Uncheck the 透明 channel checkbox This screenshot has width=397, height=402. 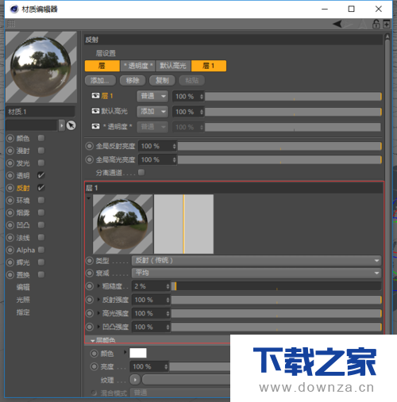tap(41, 175)
